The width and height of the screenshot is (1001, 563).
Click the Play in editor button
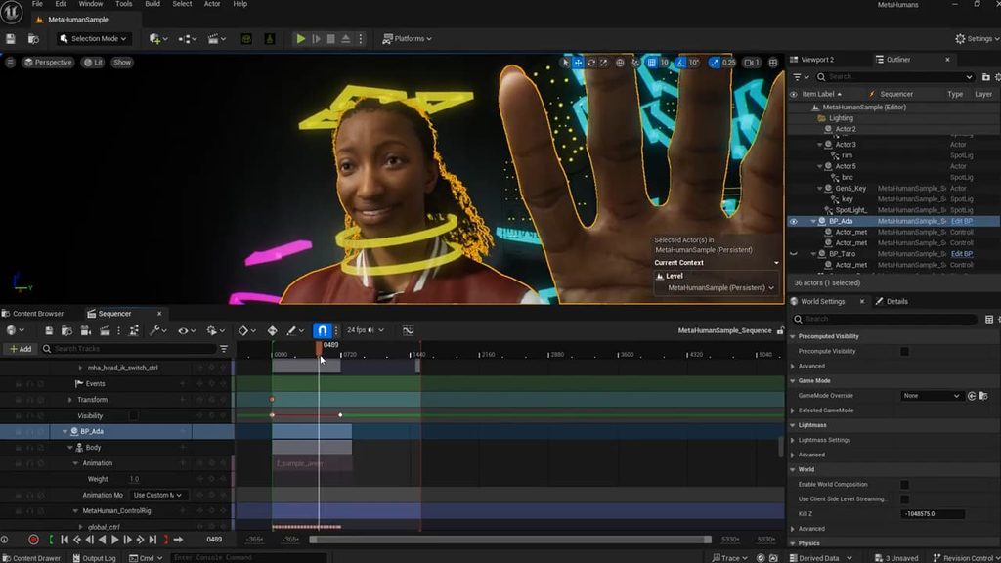300,38
